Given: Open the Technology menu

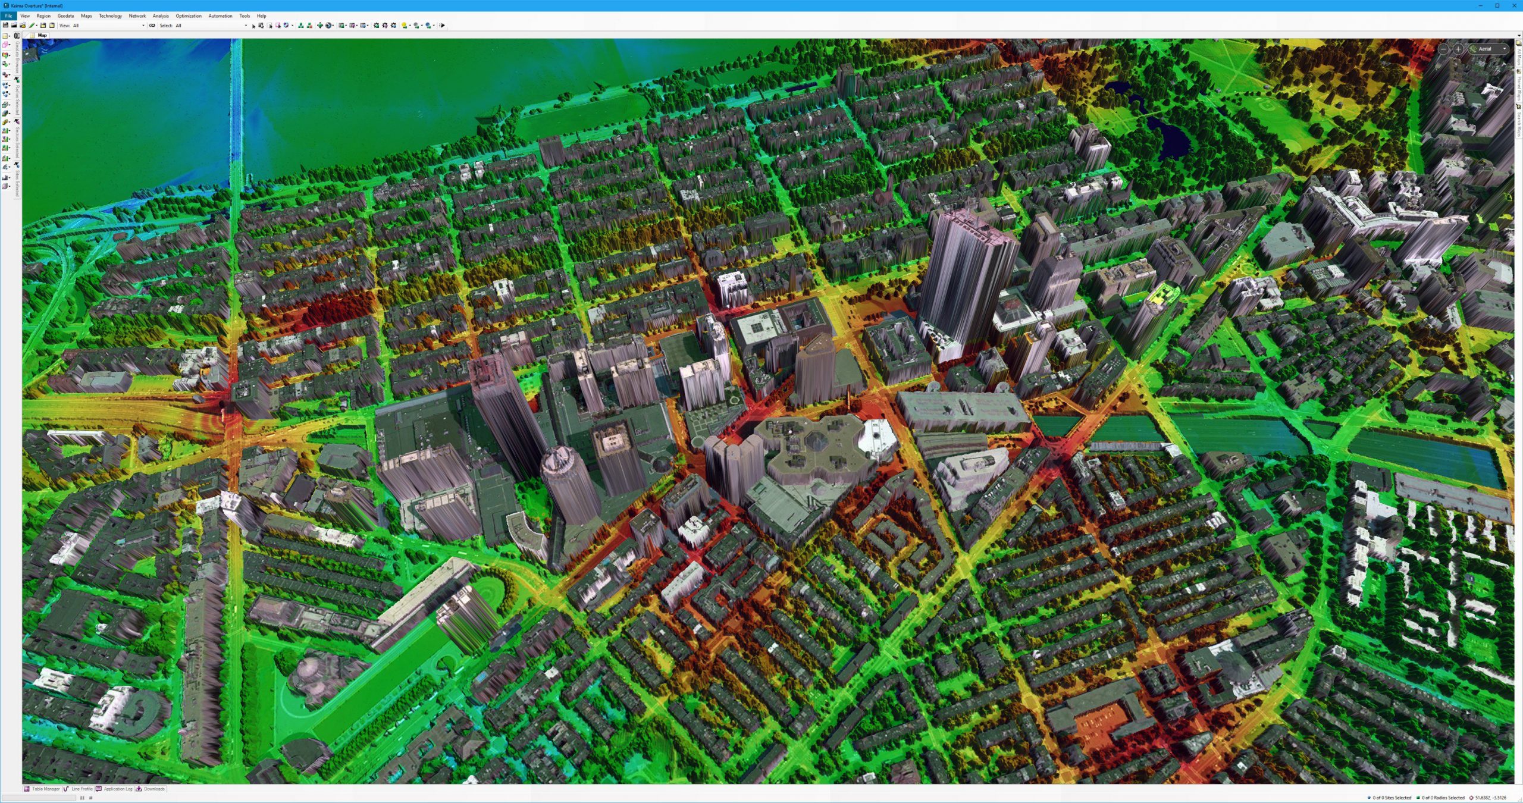Looking at the screenshot, I should (x=109, y=16).
